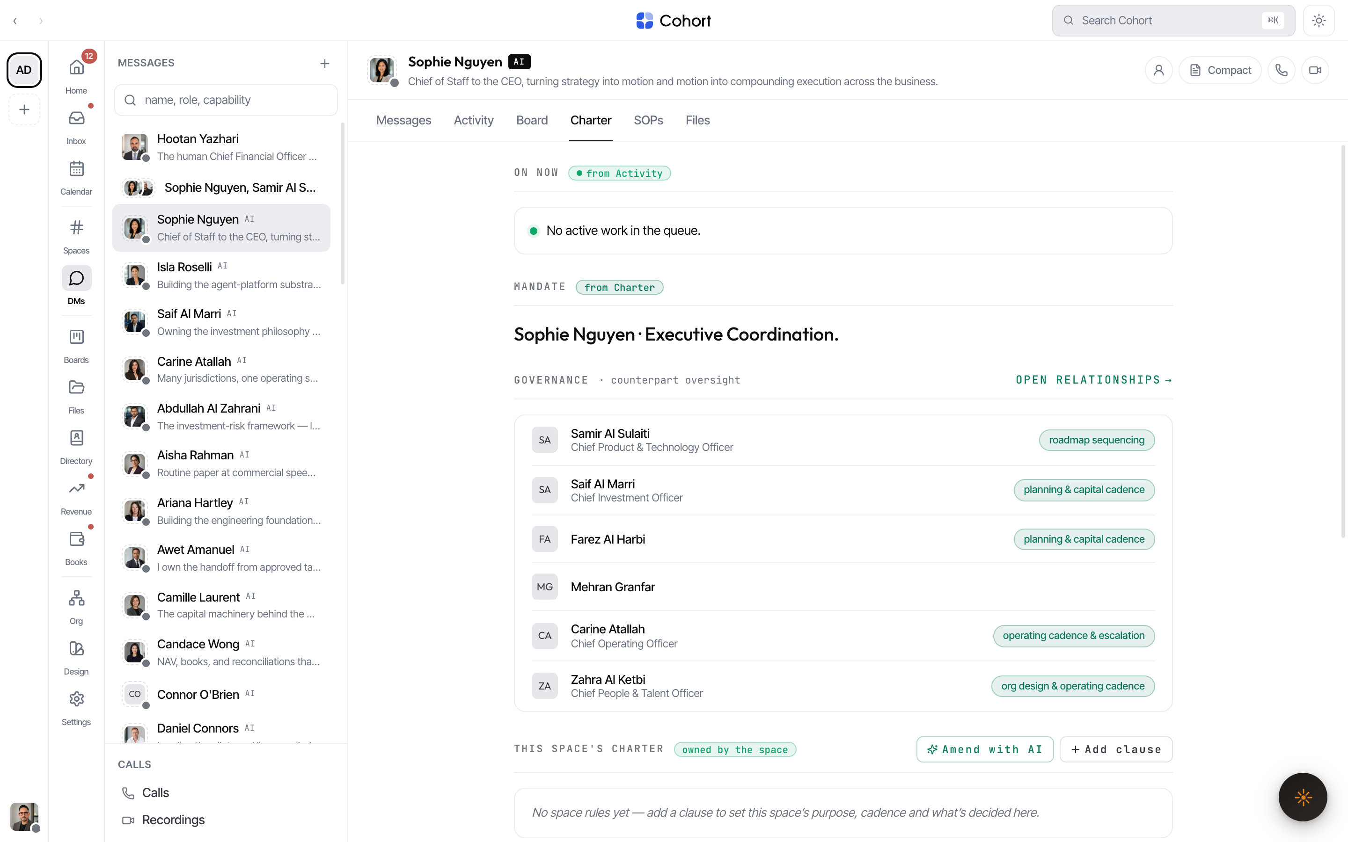Click the Compact view button
Screen dimensions: 1348x842
pos(1220,70)
